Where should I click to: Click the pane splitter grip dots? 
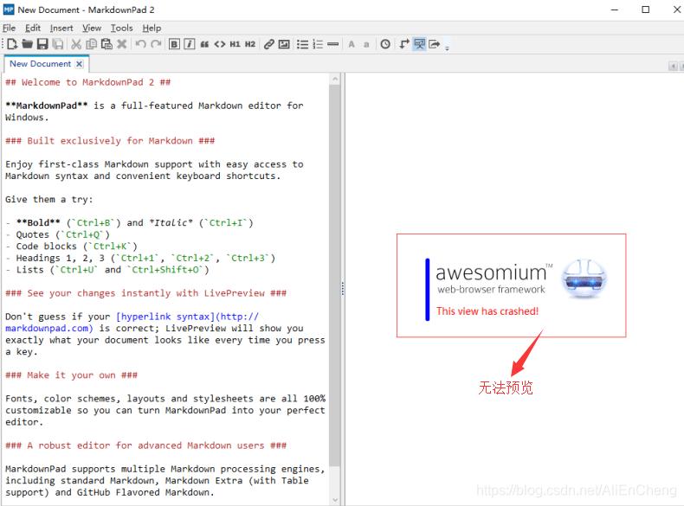tap(343, 289)
